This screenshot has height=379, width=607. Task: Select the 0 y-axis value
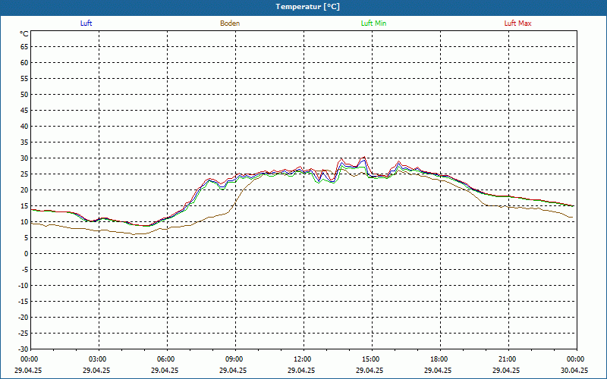pos(27,254)
